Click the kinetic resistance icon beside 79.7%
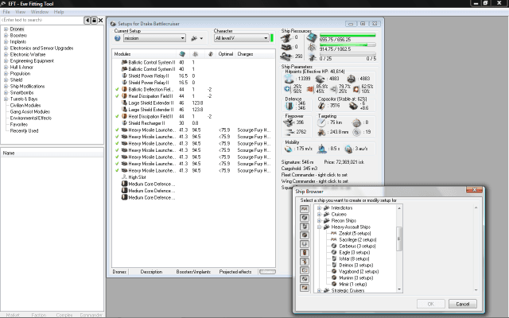 [x=333, y=88]
